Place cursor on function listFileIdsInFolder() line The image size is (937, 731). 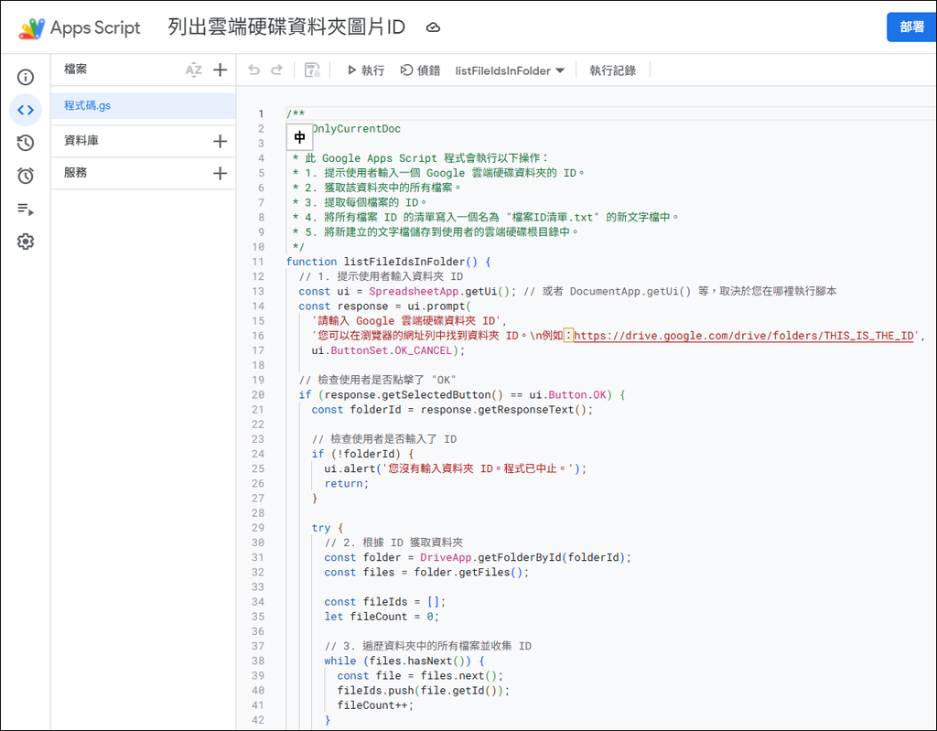click(x=388, y=262)
